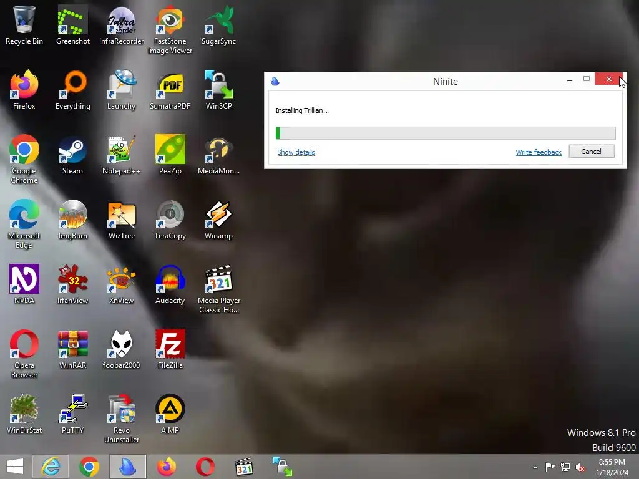The width and height of the screenshot is (639, 479).
Task: Click the IrfanView desktop shortcut
Action: [73, 284]
